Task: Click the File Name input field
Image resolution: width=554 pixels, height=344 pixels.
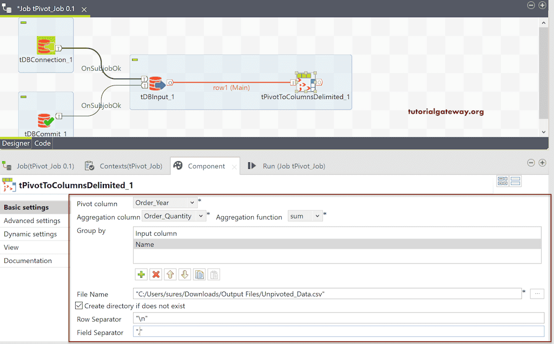Action: click(x=327, y=294)
